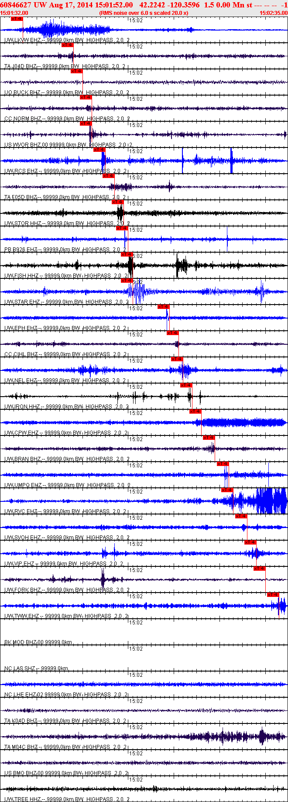The height and width of the screenshot is (802, 288).
Task: Select the red pick flag on FORK trace
Action: pos(260,569)
